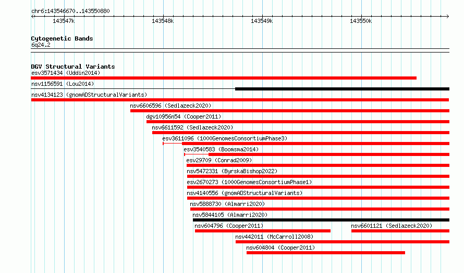
Task: Select the red bar under nsv442011
Action: pyautogui.click(x=343, y=242)
